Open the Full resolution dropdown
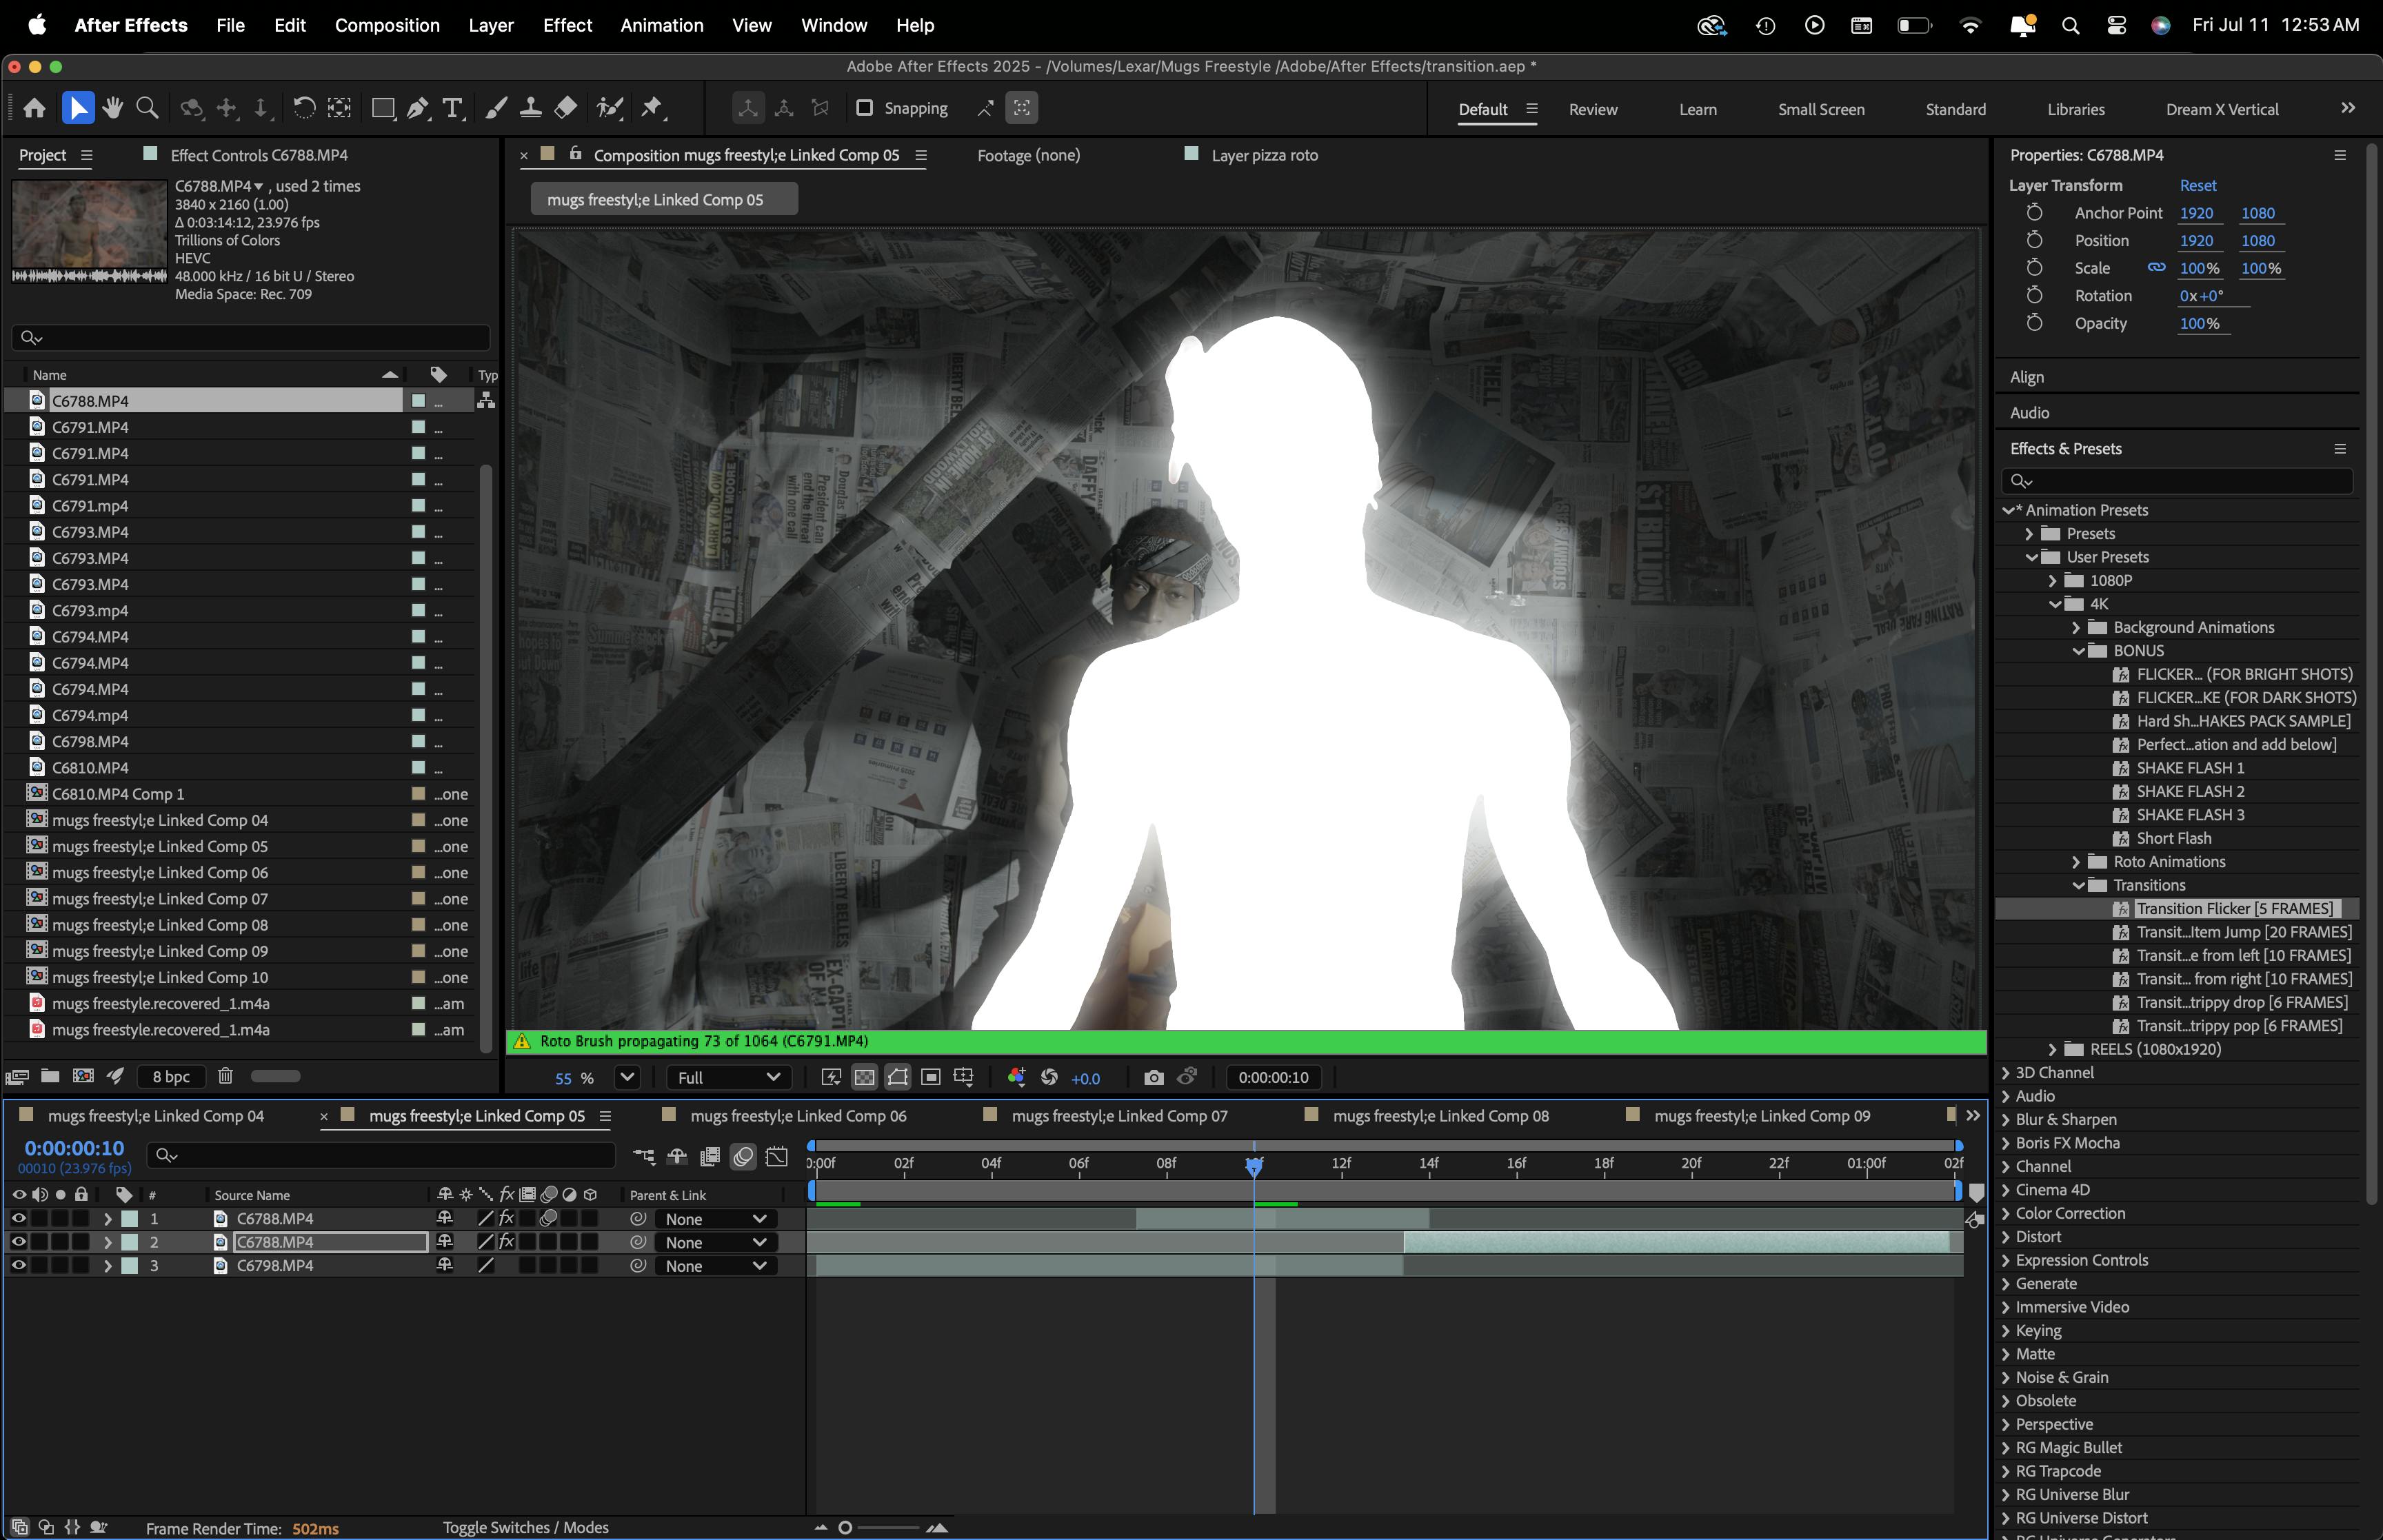The height and width of the screenshot is (1540, 2383). coord(728,1077)
